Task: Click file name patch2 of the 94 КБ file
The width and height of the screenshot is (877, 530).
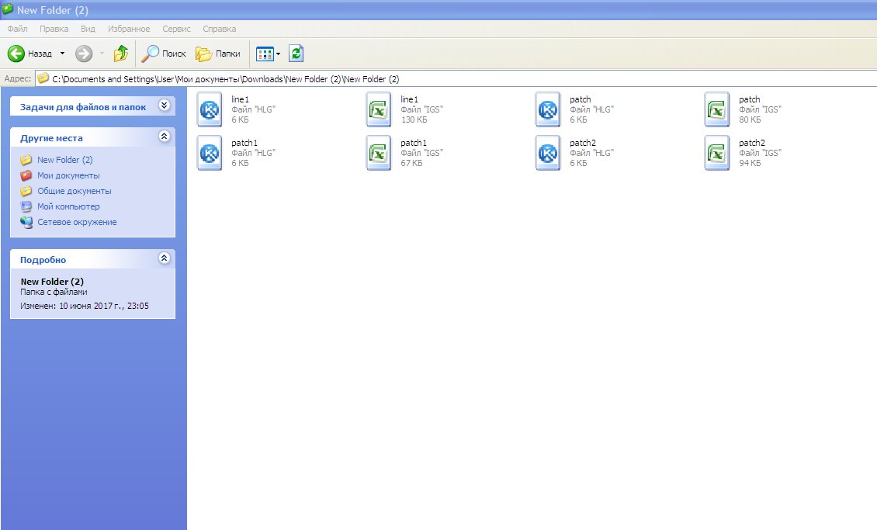Action: [752, 143]
